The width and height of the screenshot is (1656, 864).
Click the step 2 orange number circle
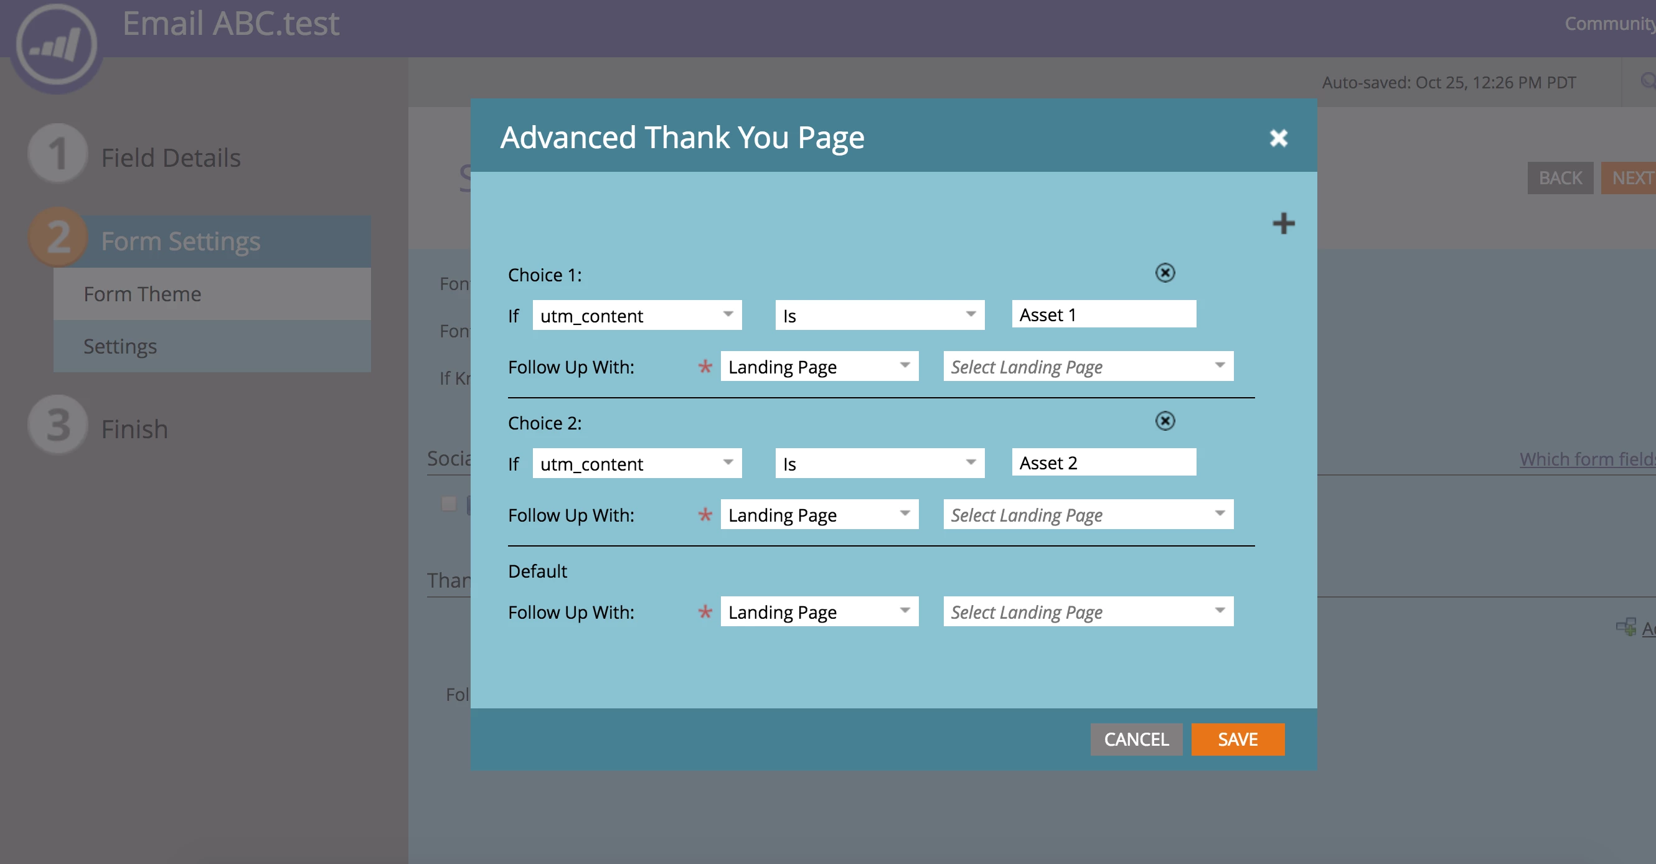[58, 237]
